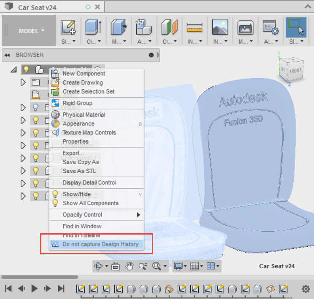
Task: Collapse the ribbon with the top-right caret
Action: [308, 7]
